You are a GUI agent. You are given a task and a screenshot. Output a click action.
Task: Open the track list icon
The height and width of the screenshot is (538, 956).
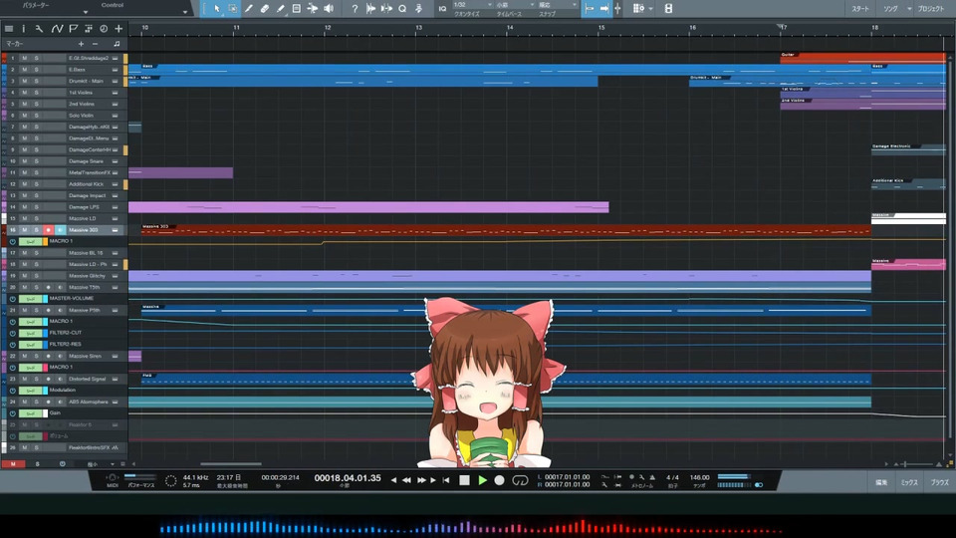[9, 29]
